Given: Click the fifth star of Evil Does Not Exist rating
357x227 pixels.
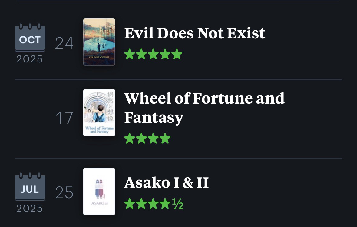Looking at the screenshot, I should click(177, 55).
